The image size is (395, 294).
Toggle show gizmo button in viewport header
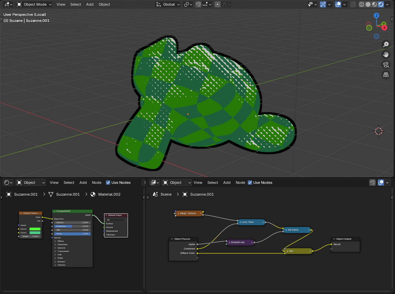(x=323, y=4)
